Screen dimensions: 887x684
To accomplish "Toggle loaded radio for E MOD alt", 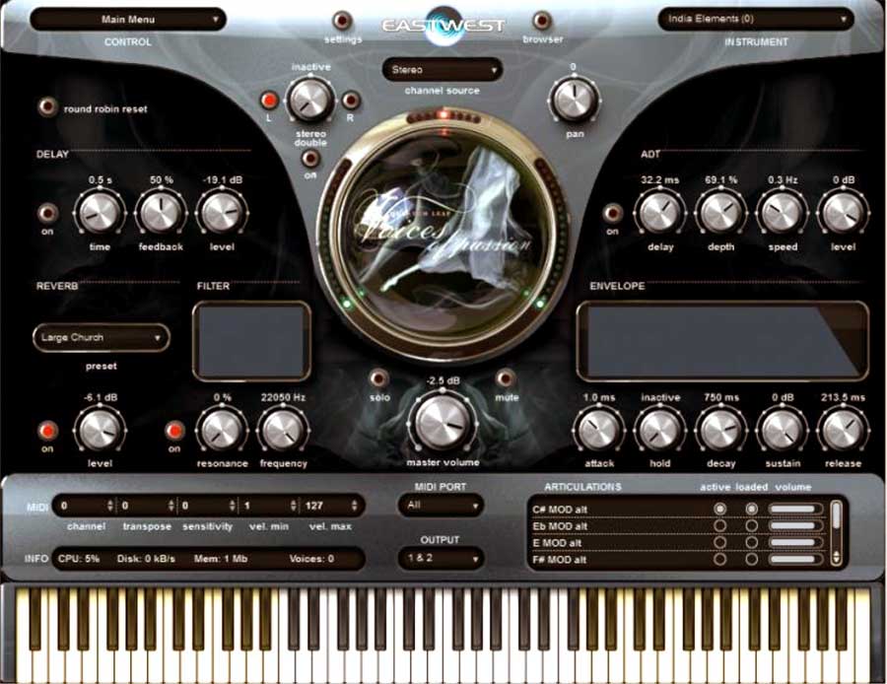I will (751, 542).
